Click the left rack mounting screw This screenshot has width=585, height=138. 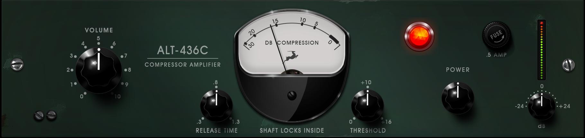pos(17,65)
